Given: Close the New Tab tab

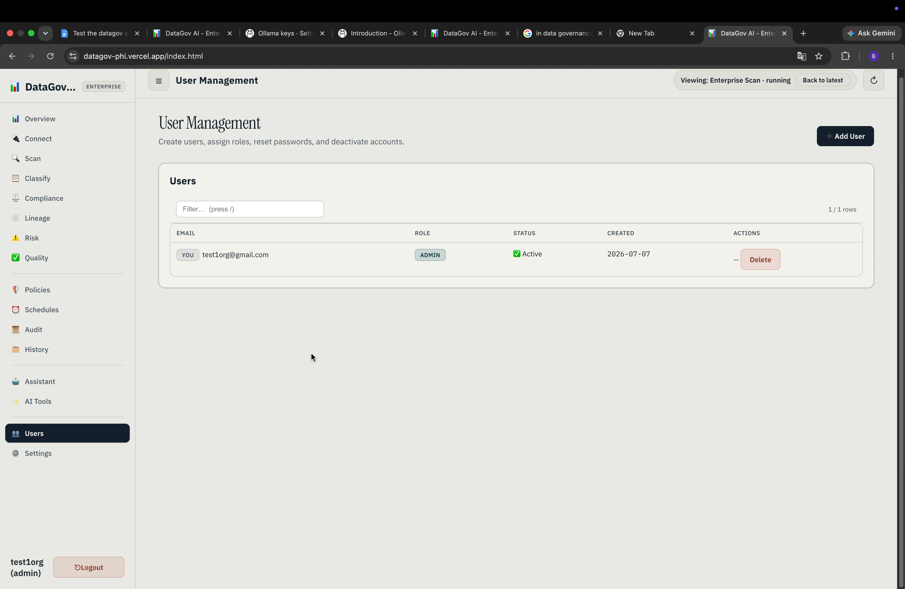Looking at the screenshot, I should (x=692, y=33).
